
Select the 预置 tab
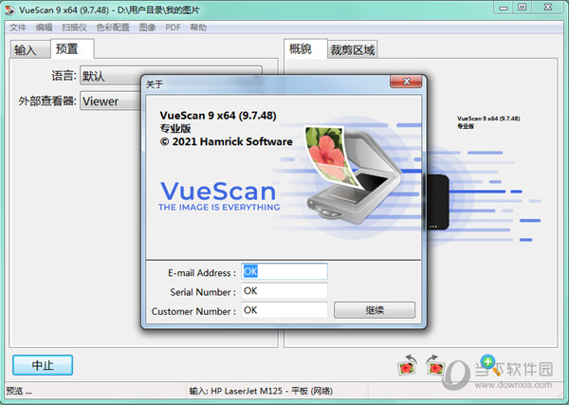(72, 48)
